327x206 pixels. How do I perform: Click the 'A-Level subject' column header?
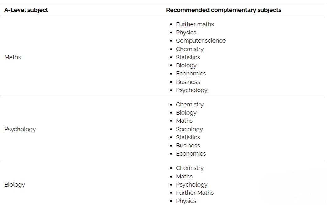coord(26,10)
